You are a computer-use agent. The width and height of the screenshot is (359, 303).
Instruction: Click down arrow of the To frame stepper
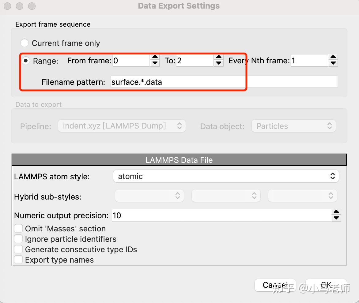point(218,63)
